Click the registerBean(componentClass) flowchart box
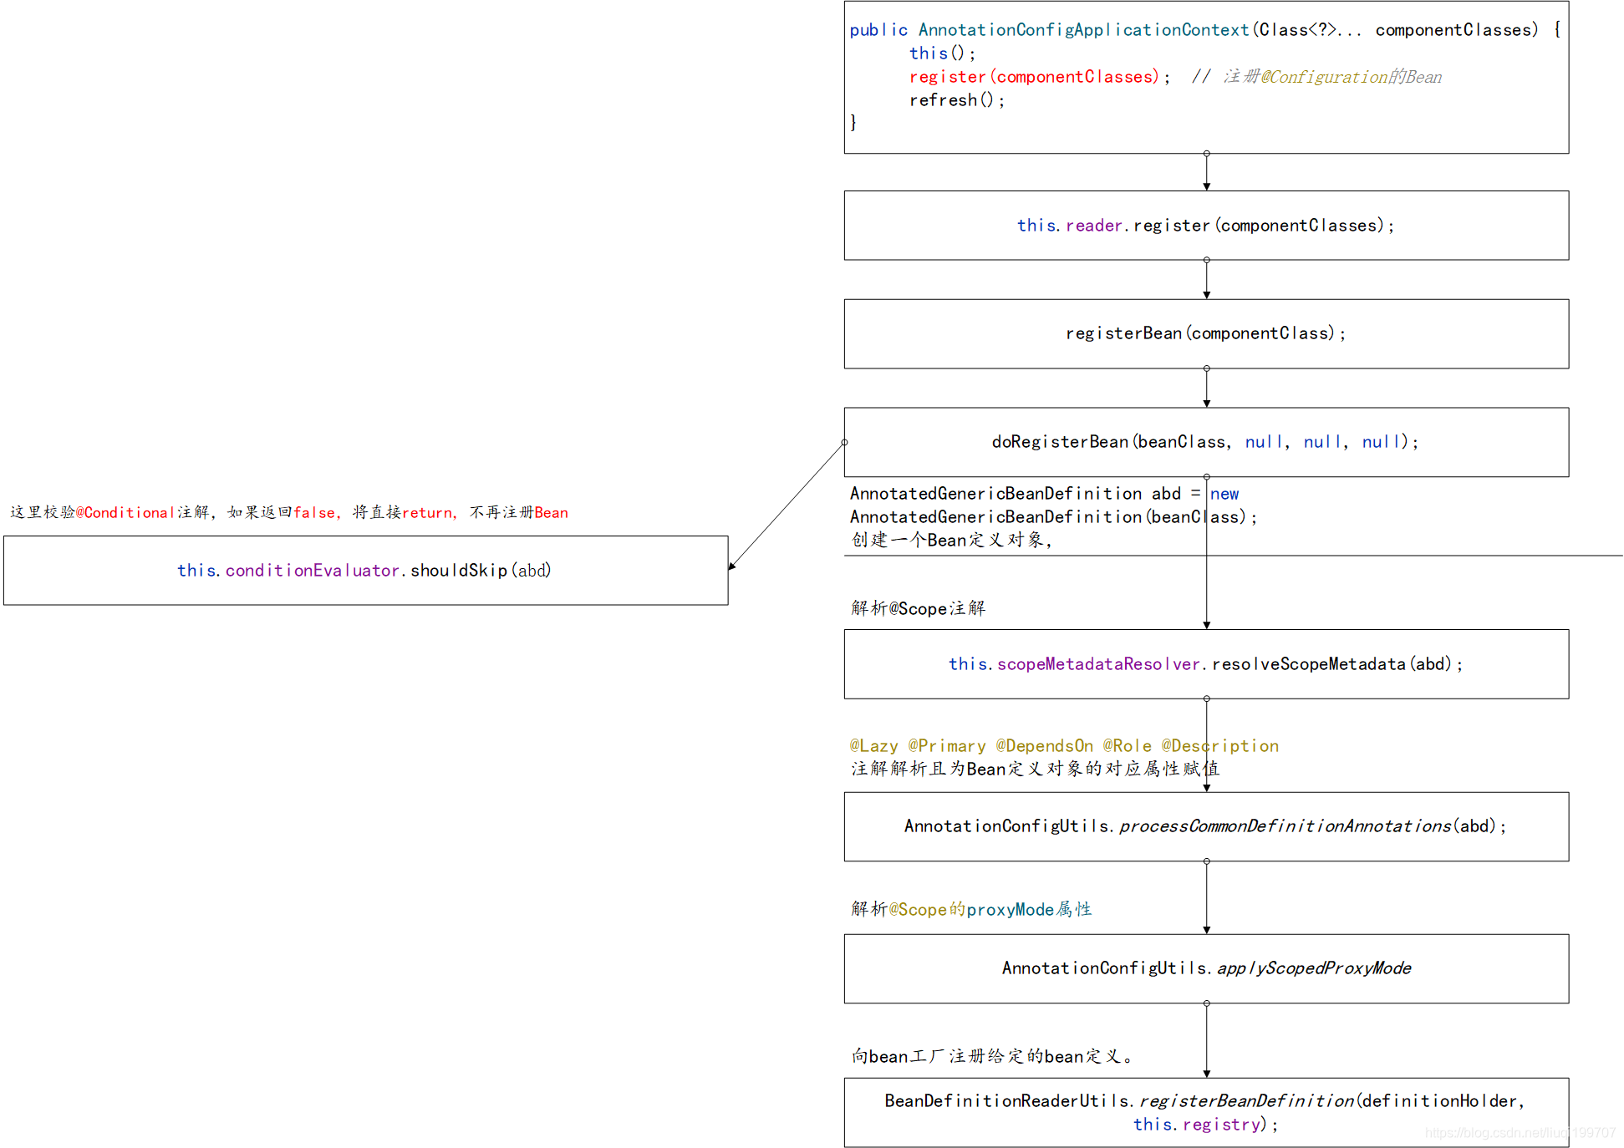 click(1206, 333)
